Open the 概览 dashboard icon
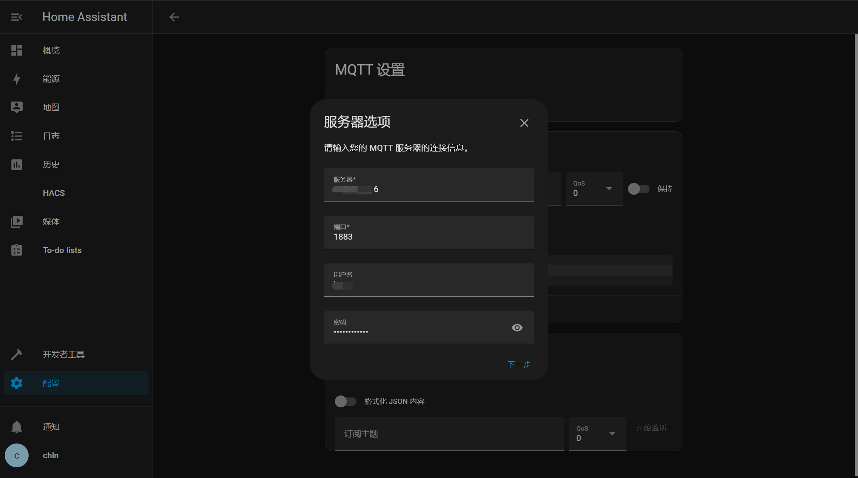The image size is (858, 478). coord(16,50)
